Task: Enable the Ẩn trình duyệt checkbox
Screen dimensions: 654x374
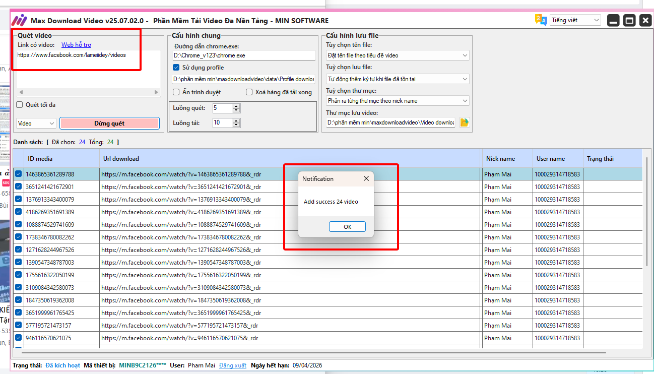Action: (x=176, y=92)
